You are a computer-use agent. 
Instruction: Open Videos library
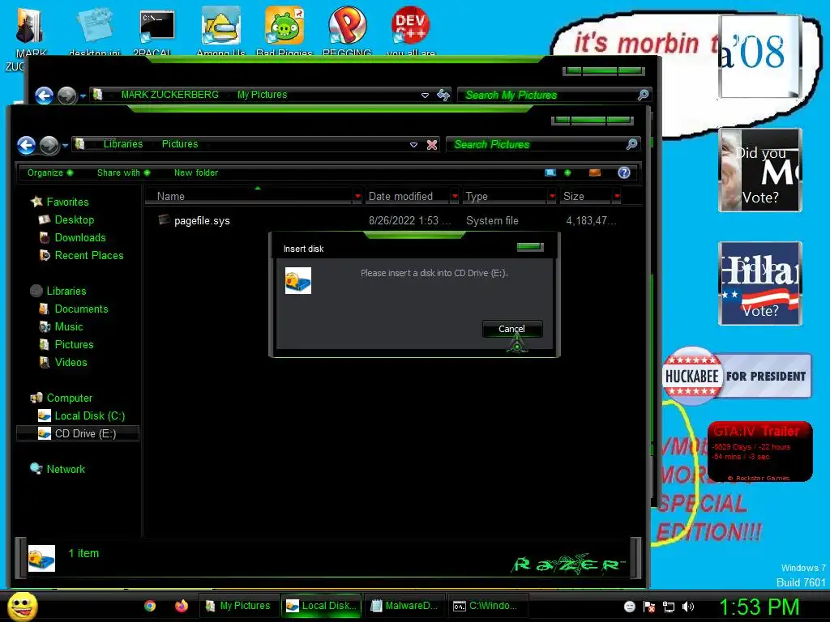click(x=71, y=362)
